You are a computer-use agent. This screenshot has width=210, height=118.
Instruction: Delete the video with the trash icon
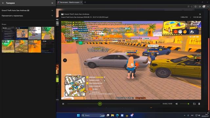[199, 104]
